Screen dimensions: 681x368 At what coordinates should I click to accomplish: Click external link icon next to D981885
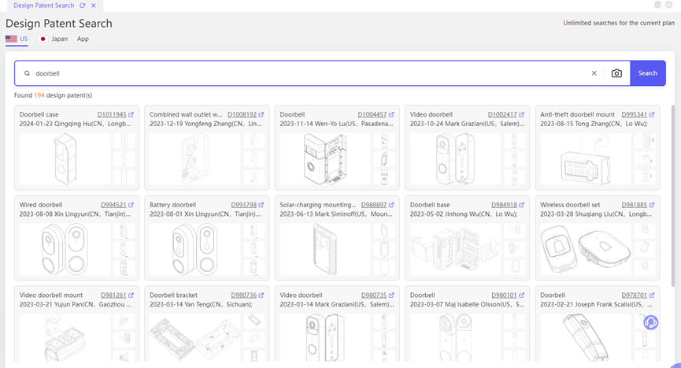[x=652, y=206]
